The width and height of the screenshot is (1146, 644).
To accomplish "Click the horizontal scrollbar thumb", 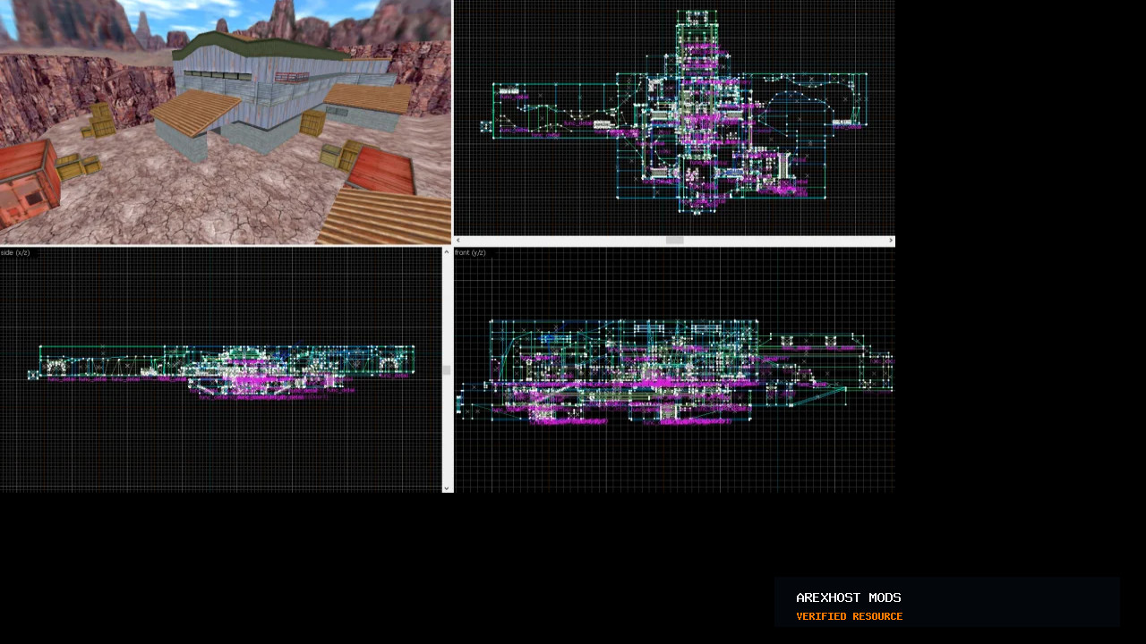I will click(675, 241).
